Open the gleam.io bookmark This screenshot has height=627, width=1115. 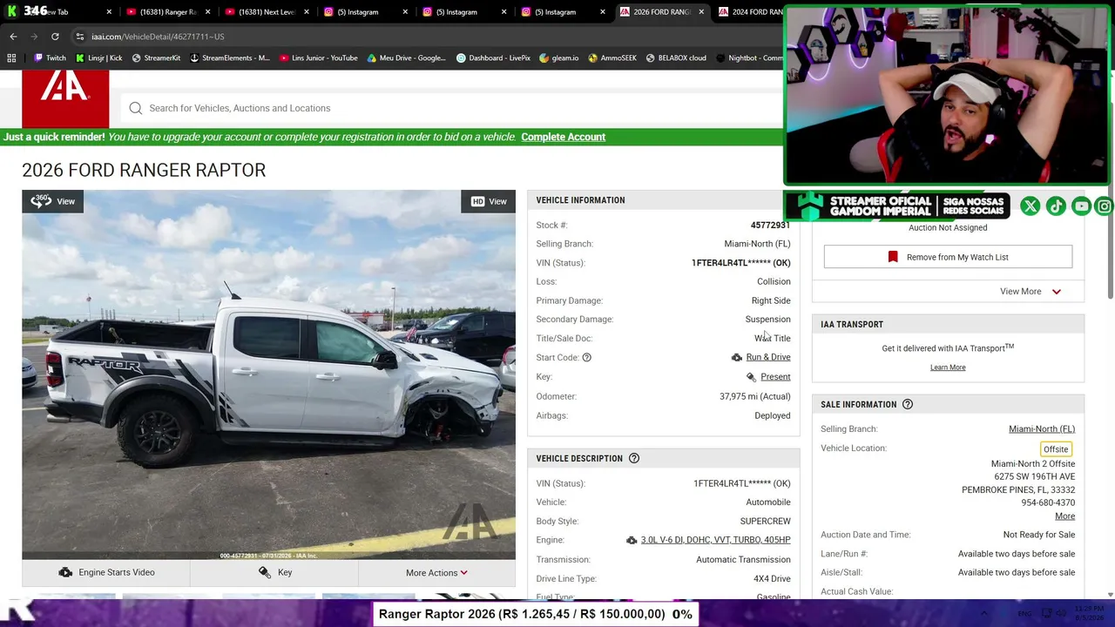pos(559,58)
